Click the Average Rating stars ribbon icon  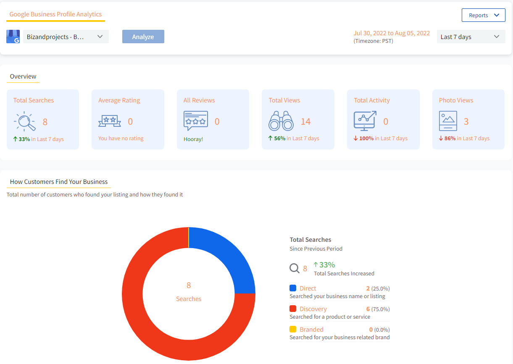[110, 121]
